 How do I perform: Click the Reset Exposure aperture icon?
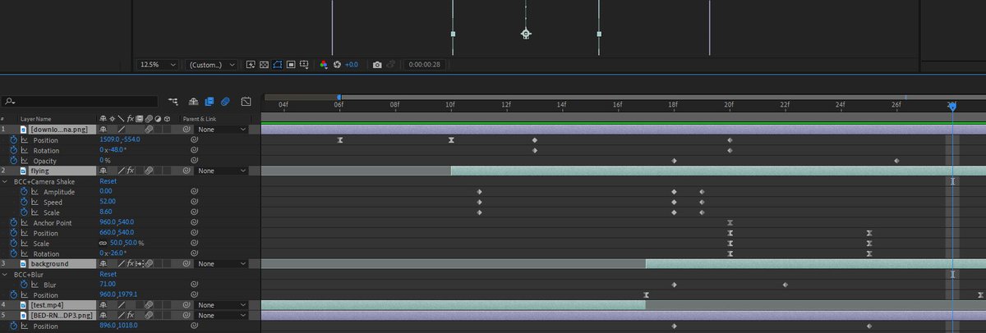[x=337, y=64]
